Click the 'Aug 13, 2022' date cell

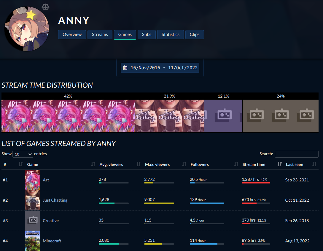tap(297, 241)
